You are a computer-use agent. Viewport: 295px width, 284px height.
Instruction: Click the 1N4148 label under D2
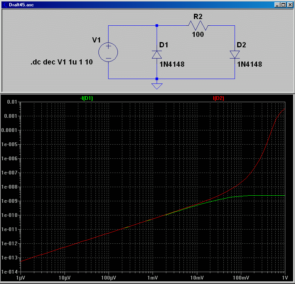[x=250, y=64]
